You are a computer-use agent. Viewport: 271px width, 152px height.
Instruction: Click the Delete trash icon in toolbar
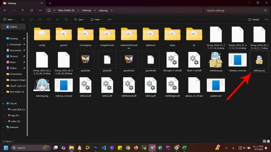point(66,20)
